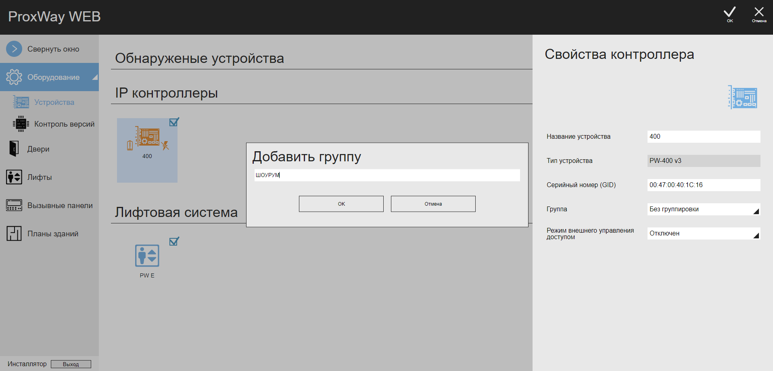Click the Свойства контроллера heading
Image resolution: width=773 pixels, height=371 pixels.
click(x=619, y=54)
